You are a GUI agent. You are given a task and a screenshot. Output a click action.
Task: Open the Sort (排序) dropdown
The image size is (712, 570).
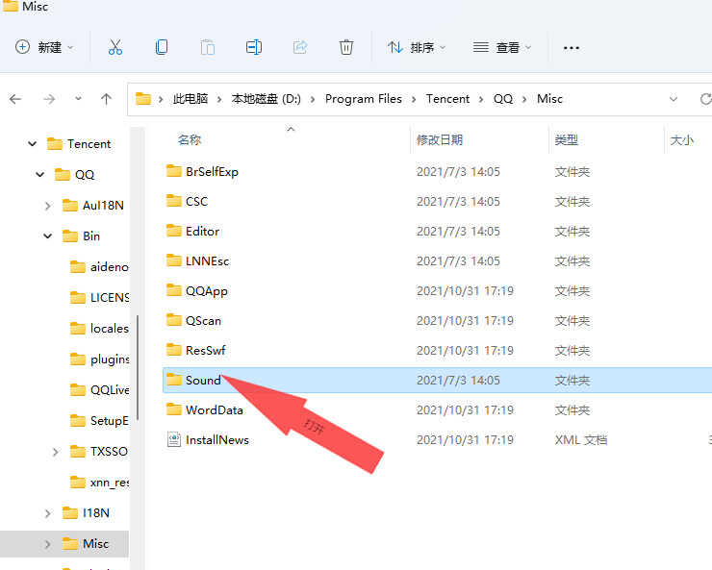417,47
